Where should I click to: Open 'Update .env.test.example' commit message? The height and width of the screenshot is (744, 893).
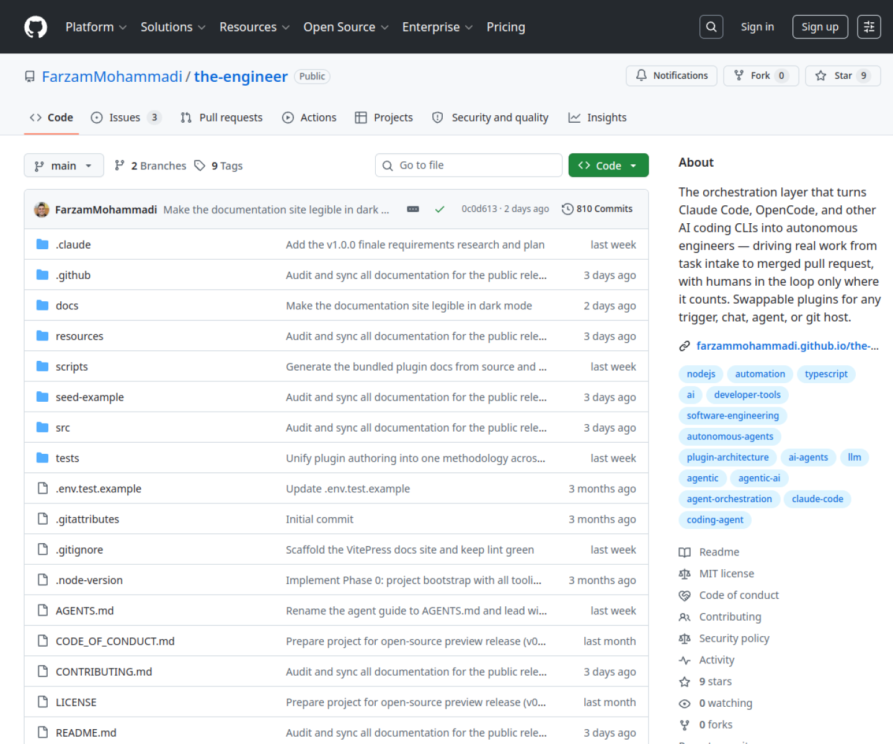pos(348,489)
